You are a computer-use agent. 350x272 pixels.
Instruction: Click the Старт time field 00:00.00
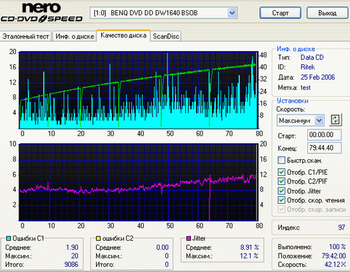click(x=325, y=135)
